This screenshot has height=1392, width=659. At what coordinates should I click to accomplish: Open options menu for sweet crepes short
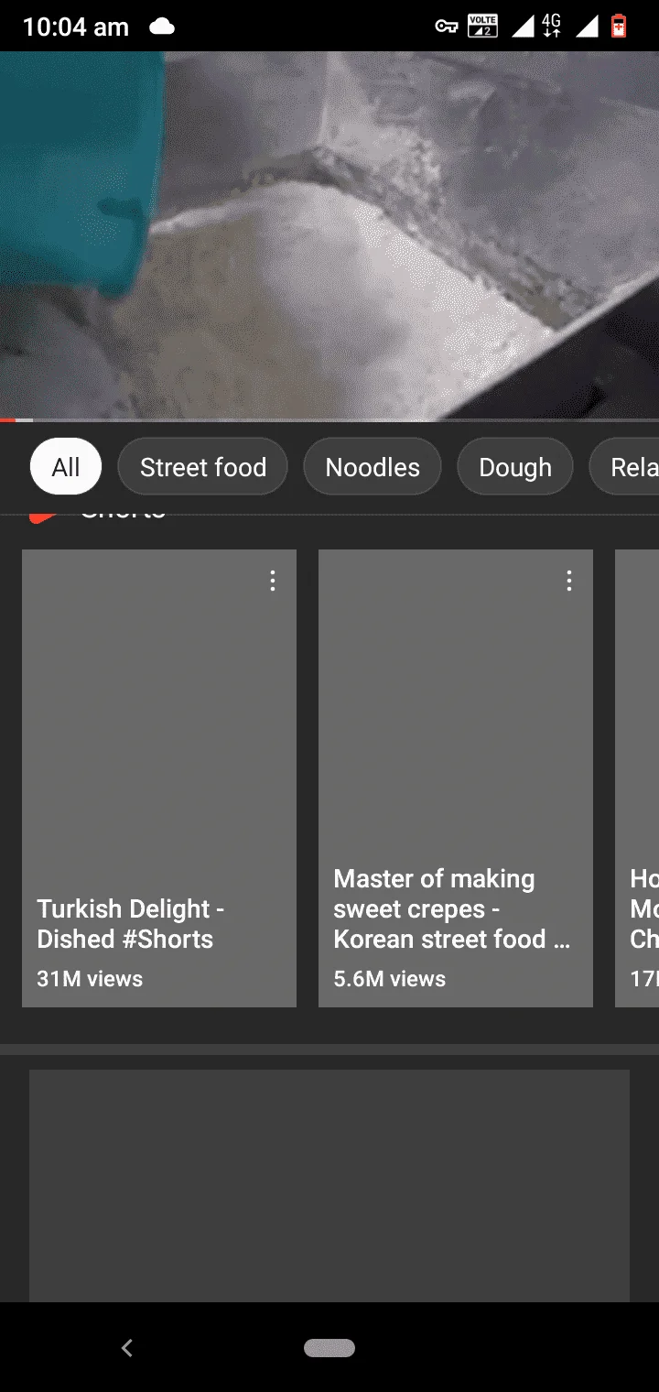click(x=568, y=581)
